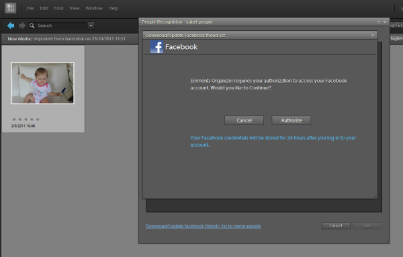Cancel the Facebook authorization prompt
403x257 pixels.
(x=244, y=120)
